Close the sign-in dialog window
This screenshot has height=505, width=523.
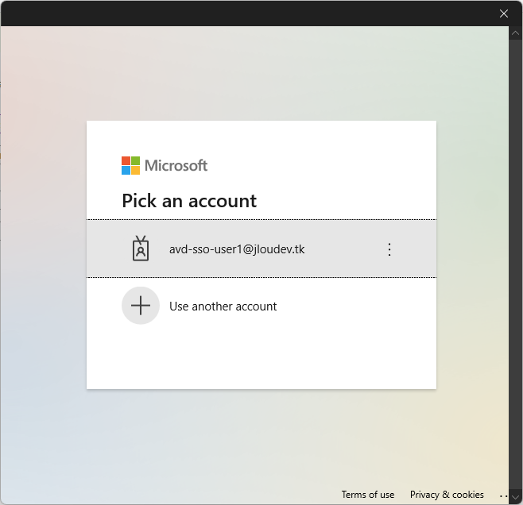click(x=504, y=13)
